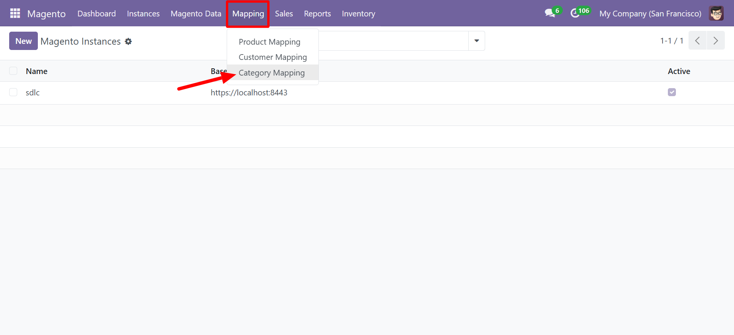Image resolution: width=734 pixels, height=335 pixels.
Task: Click the New button
Action: coord(23,41)
